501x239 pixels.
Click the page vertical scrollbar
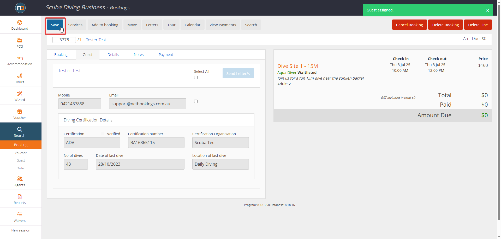tap(499, 112)
